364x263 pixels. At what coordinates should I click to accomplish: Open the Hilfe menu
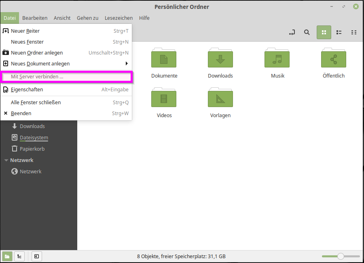144,18
